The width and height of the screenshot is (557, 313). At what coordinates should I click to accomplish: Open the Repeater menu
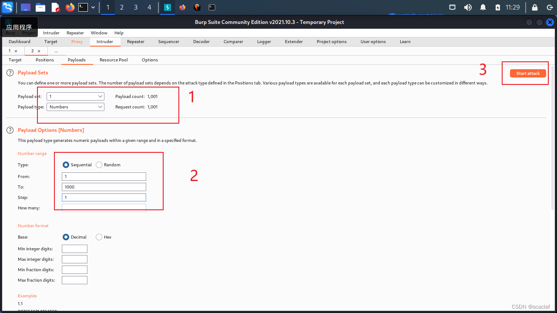75,33
